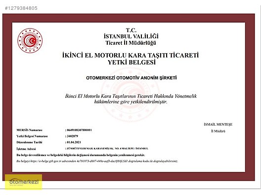Image resolution: width=261 pixels, height=195 pixels.
Task: Click the hükümlerine göre yetkilendirilmiştir line
Action: 130,101
